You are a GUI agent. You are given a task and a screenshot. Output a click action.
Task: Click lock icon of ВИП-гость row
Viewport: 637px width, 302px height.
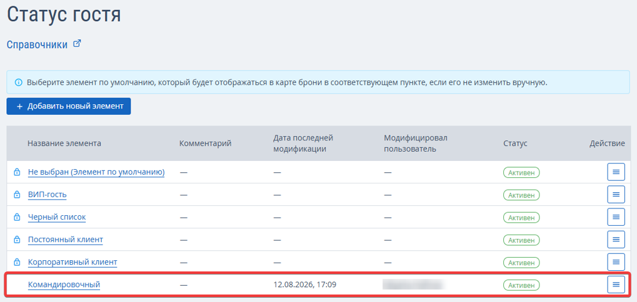pyautogui.click(x=17, y=195)
